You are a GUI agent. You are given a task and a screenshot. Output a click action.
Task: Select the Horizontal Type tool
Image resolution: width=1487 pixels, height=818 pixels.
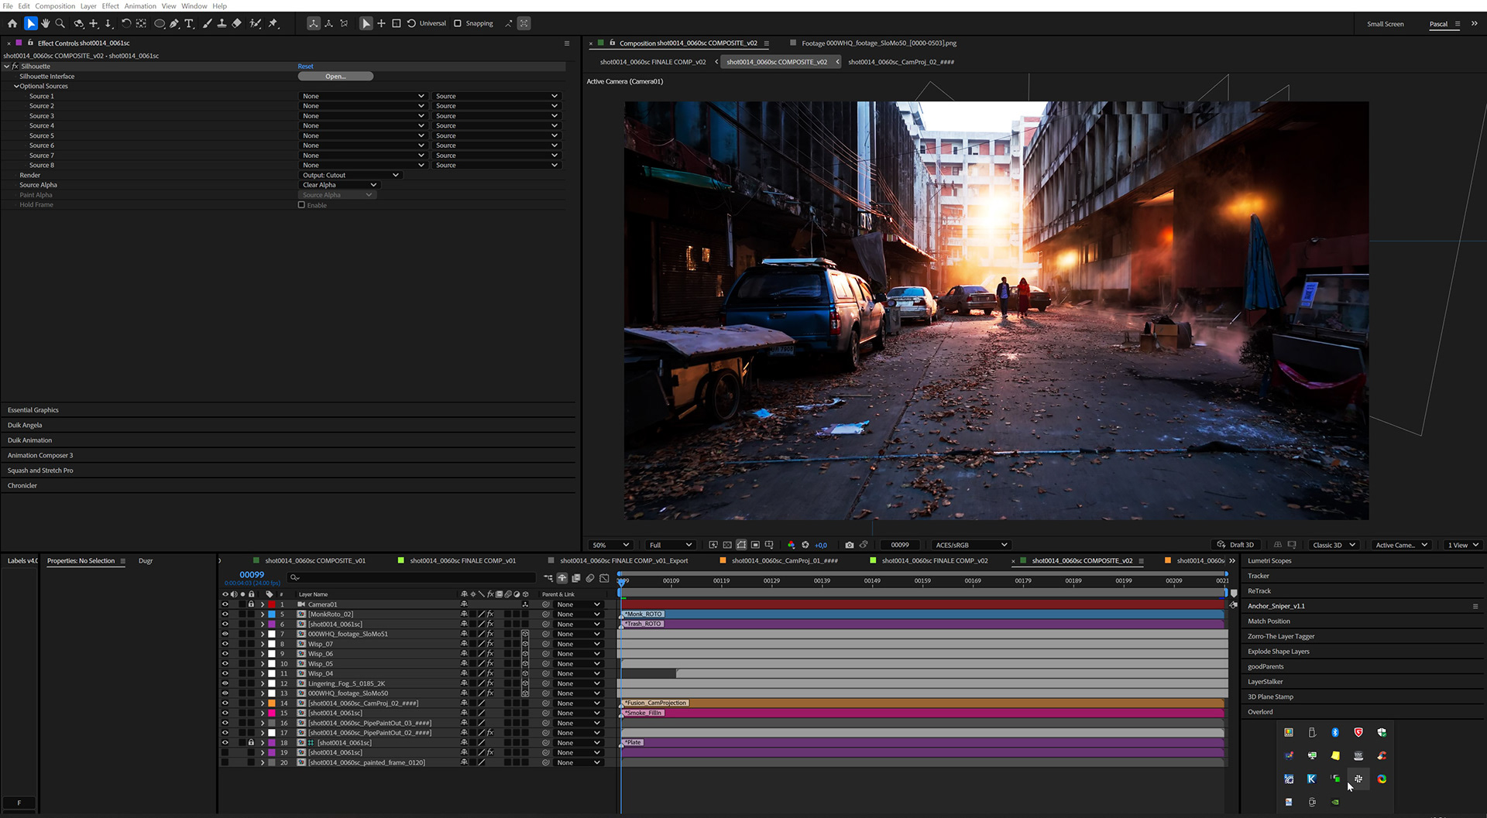(x=189, y=24)
